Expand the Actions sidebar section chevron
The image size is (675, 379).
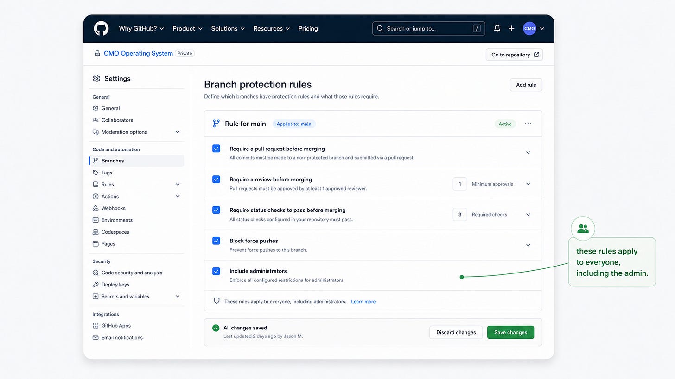pos(178,196)
